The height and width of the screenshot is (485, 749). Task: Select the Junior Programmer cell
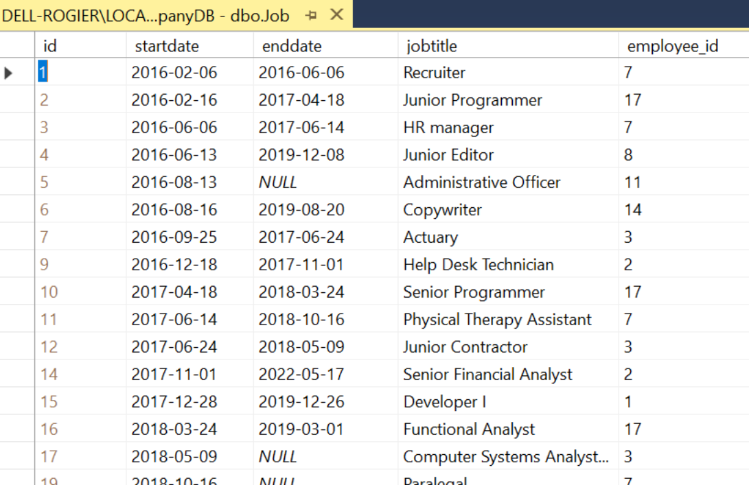pos(472,100)
